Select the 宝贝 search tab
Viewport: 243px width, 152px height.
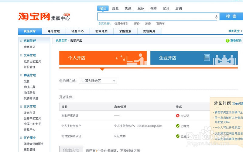[x=166, y=9]
